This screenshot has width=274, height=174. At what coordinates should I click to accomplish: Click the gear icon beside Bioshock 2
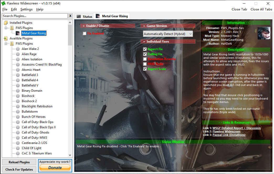[x=18, y=101]
